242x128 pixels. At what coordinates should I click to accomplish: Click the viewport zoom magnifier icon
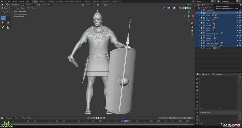tap(192, 23)
